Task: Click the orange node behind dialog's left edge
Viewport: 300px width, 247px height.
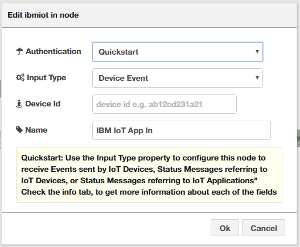Action: (x=1, y=140)
